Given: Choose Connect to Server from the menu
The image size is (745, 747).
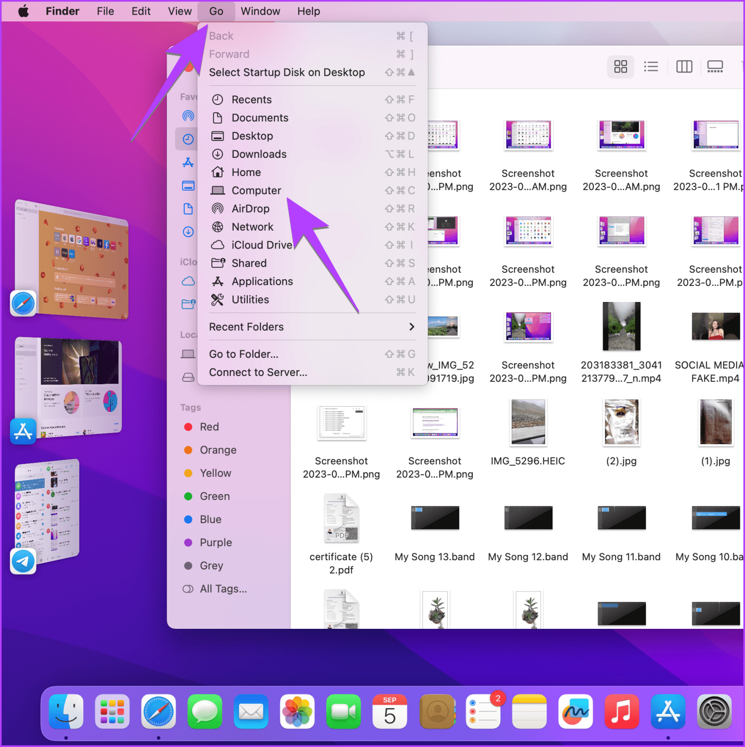Looking at the screenshot, I should (258, 372).
